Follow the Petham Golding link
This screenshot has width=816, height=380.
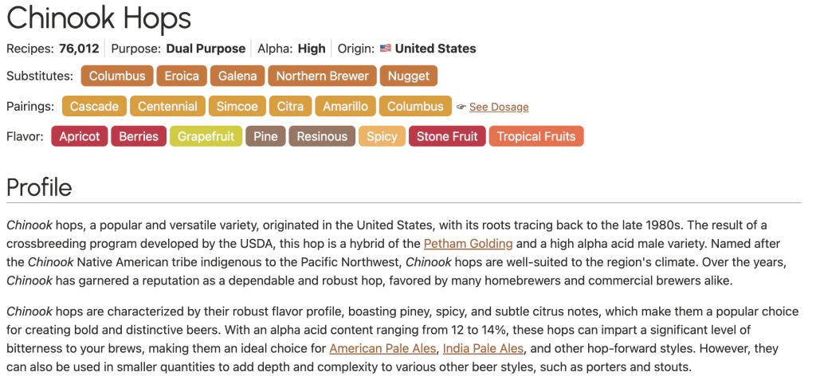(x=468, y=243)
